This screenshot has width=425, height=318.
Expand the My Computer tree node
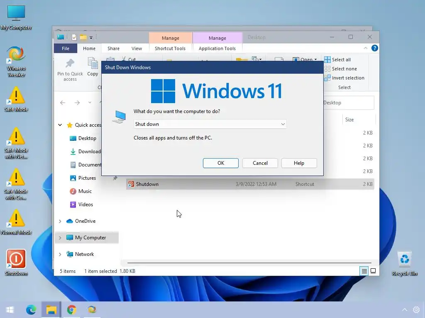[60, 238]
